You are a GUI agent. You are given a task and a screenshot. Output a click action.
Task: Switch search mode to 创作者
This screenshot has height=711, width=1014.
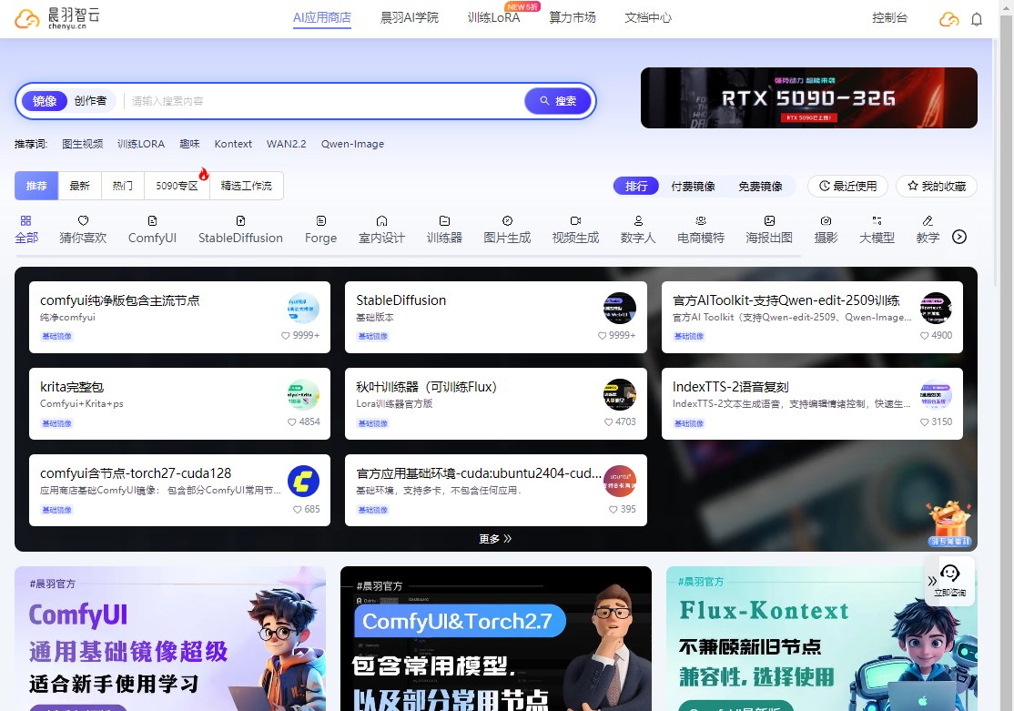pos(90,101)
